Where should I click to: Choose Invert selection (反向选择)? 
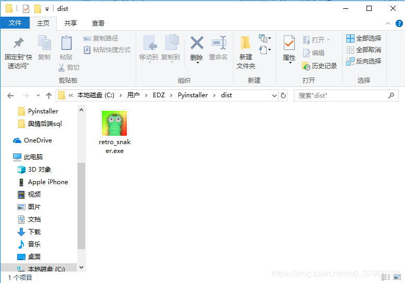point(364,61)
